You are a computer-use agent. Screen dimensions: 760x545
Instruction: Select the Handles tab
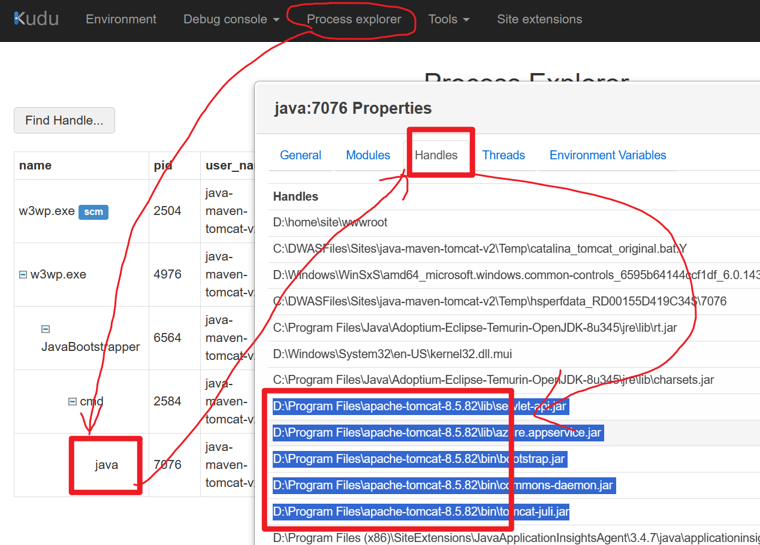(436, 155)
